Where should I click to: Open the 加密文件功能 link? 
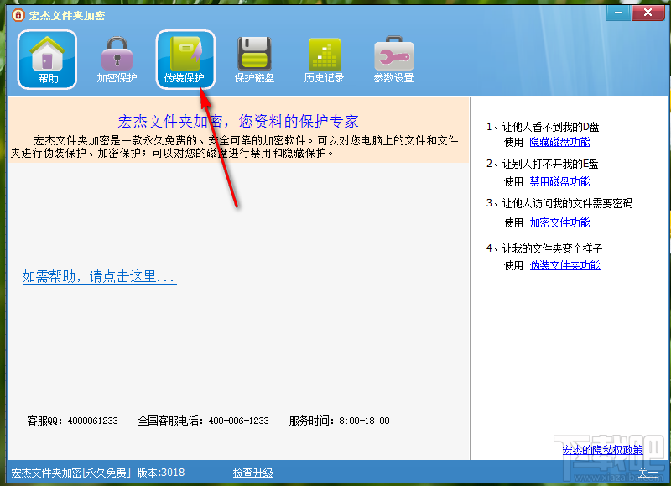pyautogui.click(x=559, y=222)
